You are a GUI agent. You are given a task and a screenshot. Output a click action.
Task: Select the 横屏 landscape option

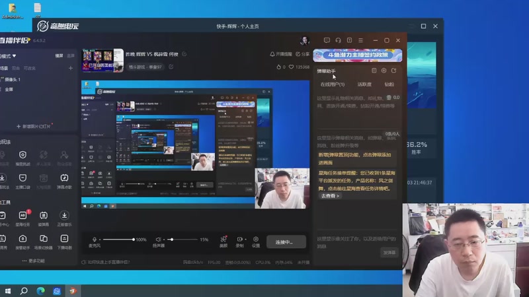[59, 56]
